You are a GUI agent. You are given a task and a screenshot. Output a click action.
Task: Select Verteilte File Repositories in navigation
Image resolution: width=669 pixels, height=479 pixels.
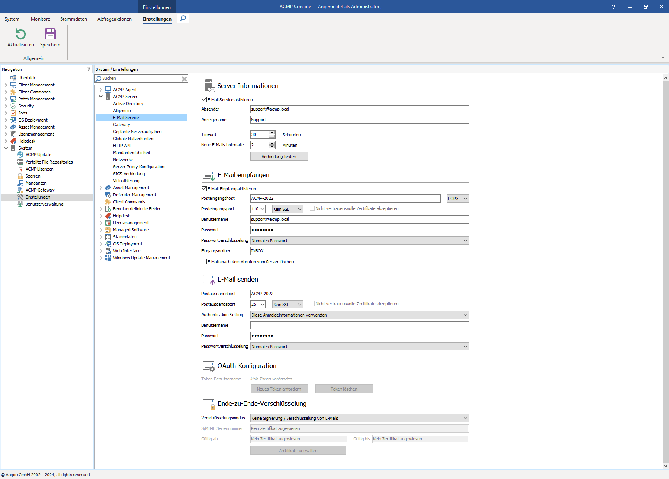point(49,162)
